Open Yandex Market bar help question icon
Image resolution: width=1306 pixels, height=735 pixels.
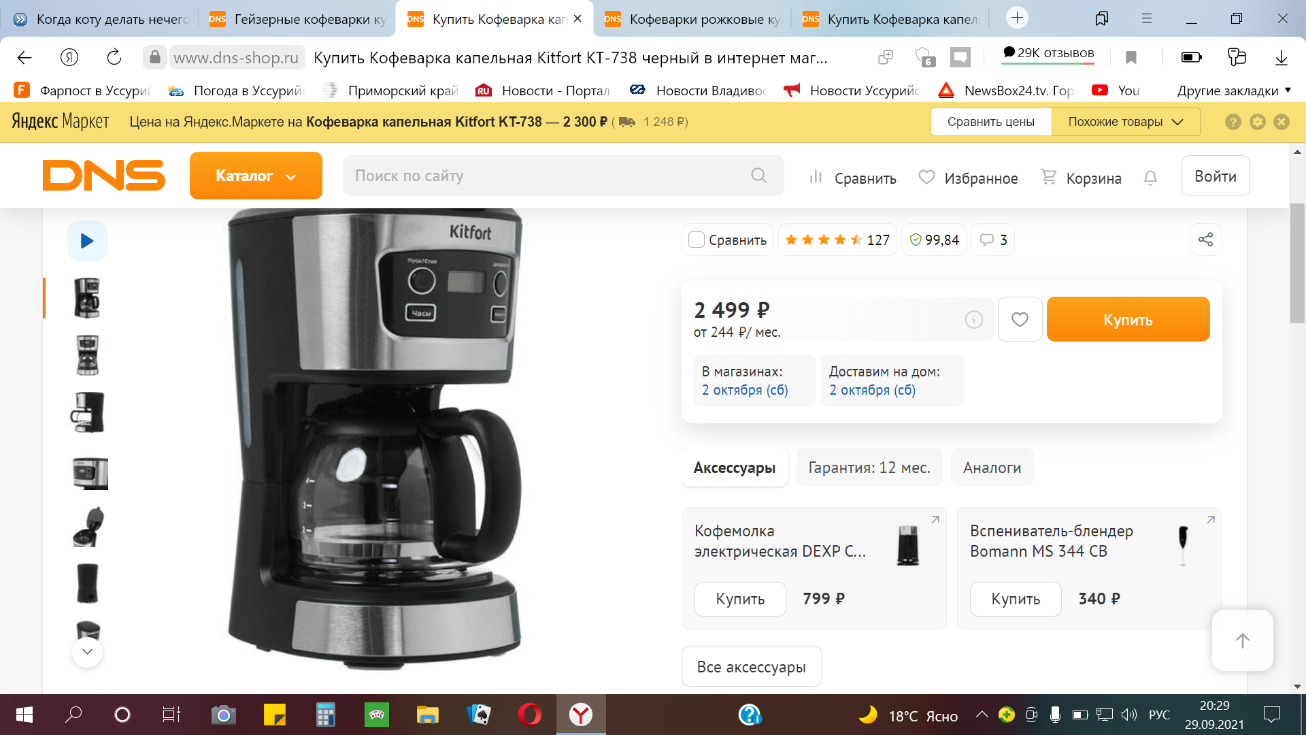coord(1233,122)
